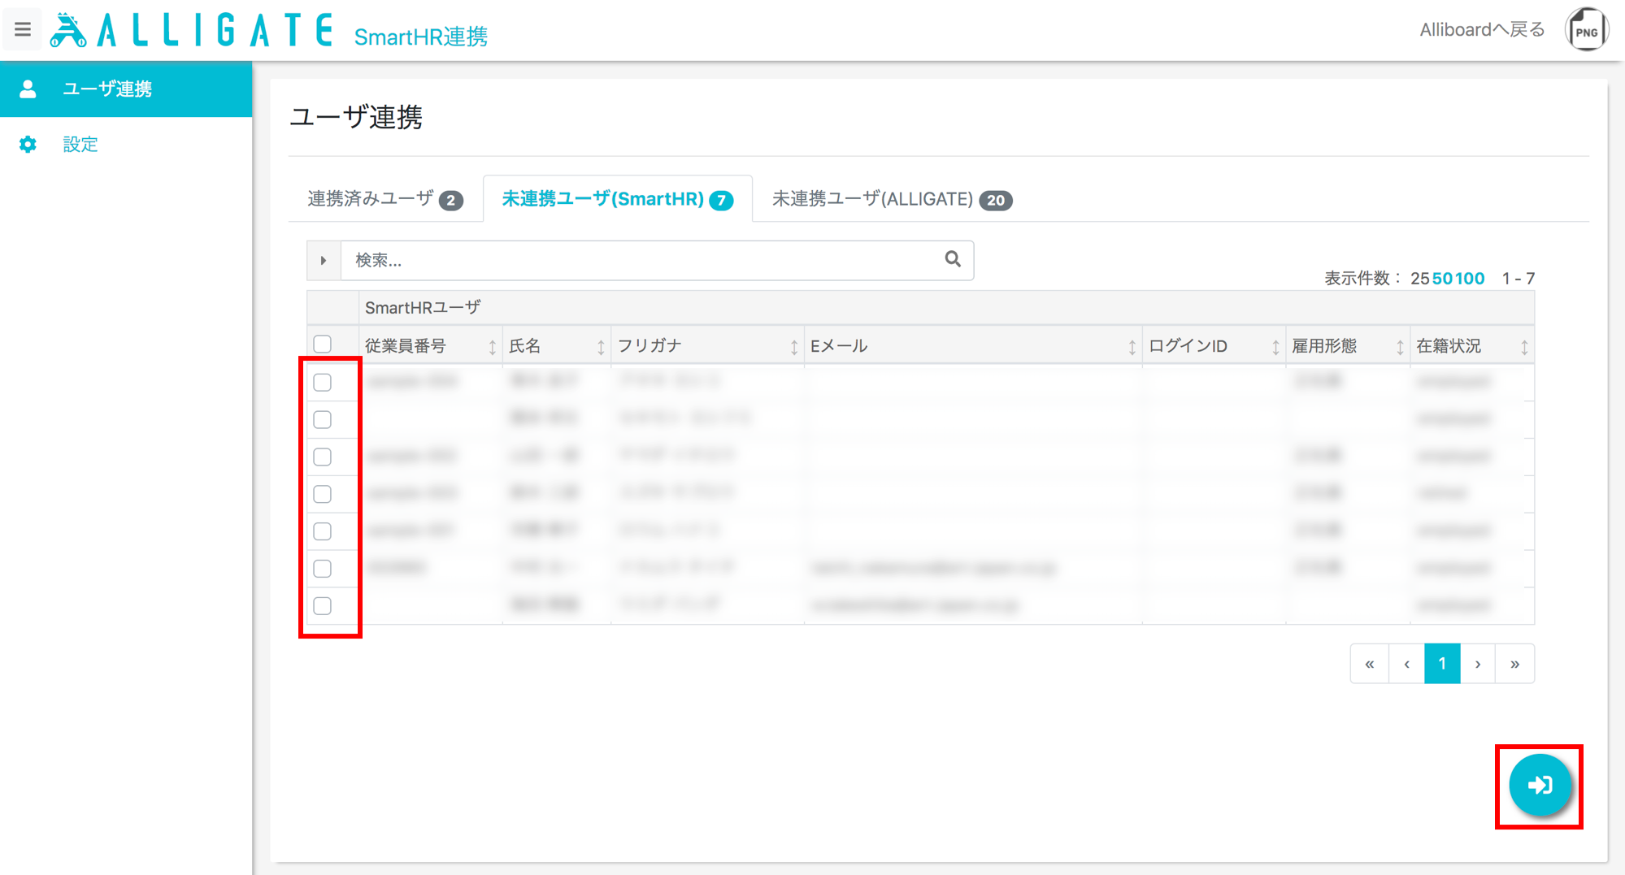This screenshot has width=1625, height=875.
Task: Click the 設定 gear icon in sidebar
Action: [28, 144]
